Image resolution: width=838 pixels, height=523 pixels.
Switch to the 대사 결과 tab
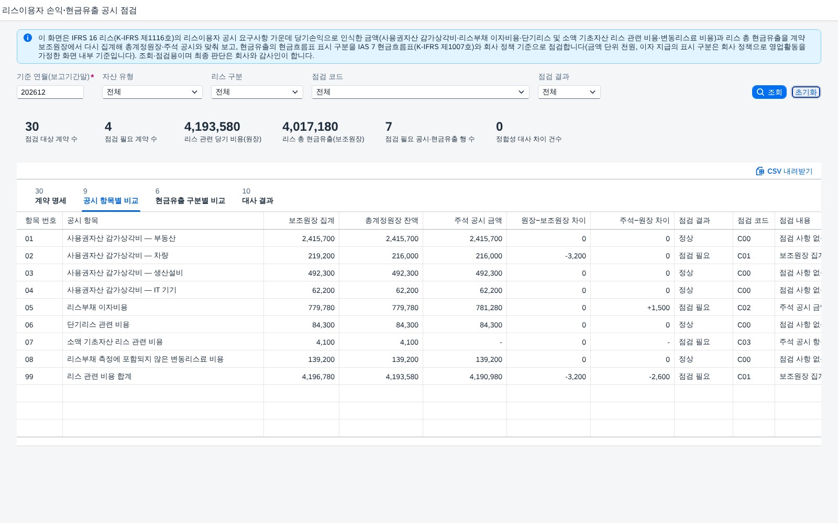pos(258,196)
